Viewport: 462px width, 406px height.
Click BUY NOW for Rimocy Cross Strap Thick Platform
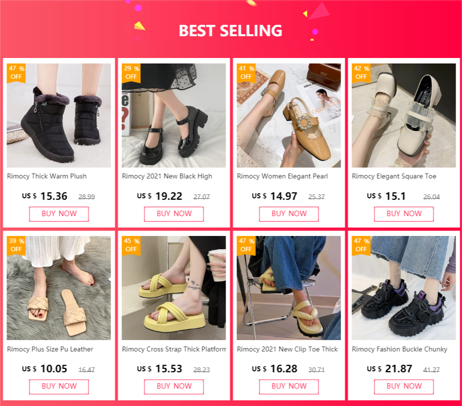click(174, 387)
